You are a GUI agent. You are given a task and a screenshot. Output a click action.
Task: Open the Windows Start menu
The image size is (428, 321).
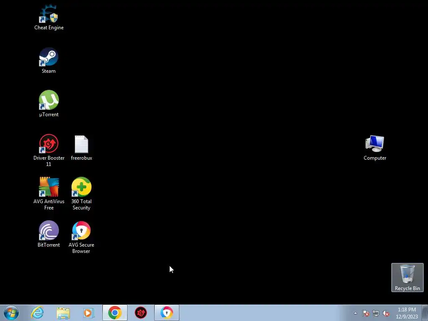11,313
